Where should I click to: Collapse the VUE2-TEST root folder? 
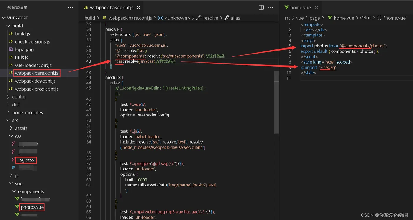coord(17,18)
